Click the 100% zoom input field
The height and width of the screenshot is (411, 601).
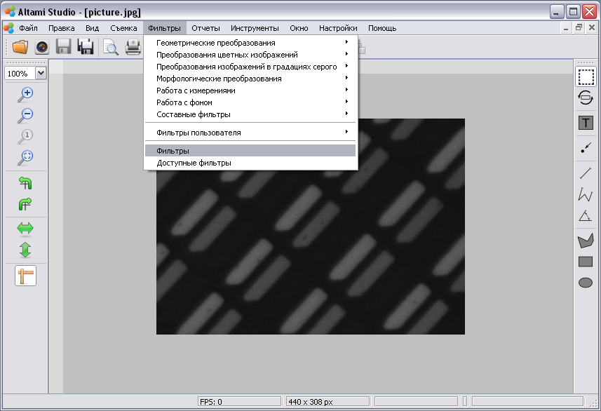pos(20,73)
